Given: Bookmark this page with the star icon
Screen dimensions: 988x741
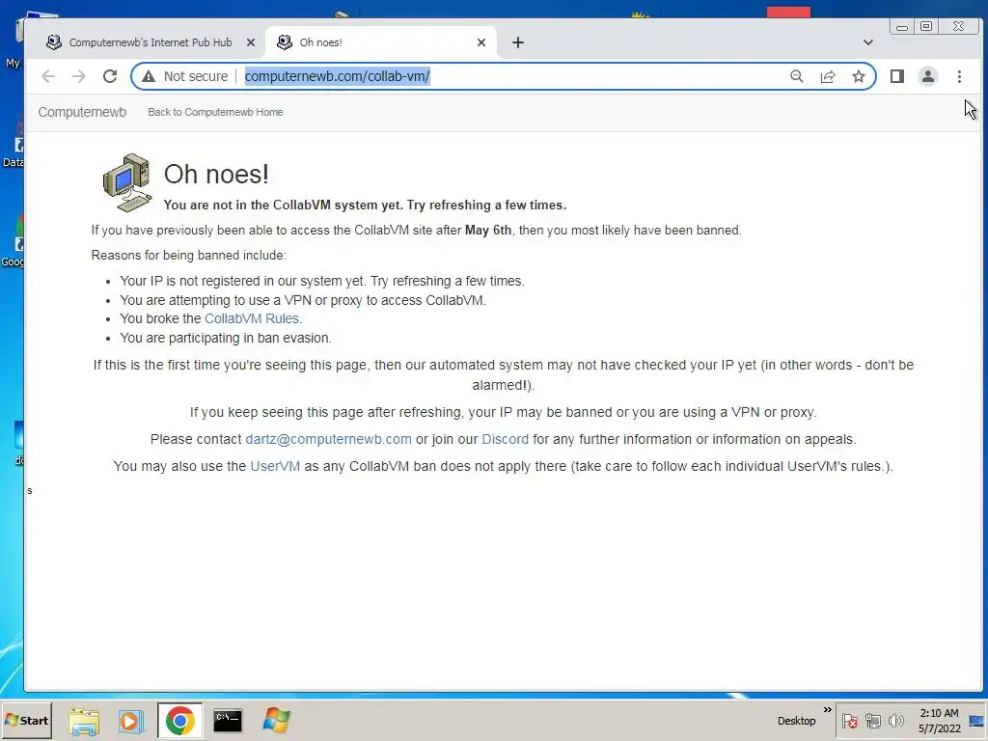Looking at the screenshot, I should (858, 76).
